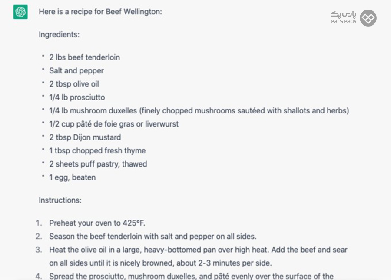Click the pâté de foie gras ingredient
Viewport: 391px width, 280px height.
[x=114, y=124]
